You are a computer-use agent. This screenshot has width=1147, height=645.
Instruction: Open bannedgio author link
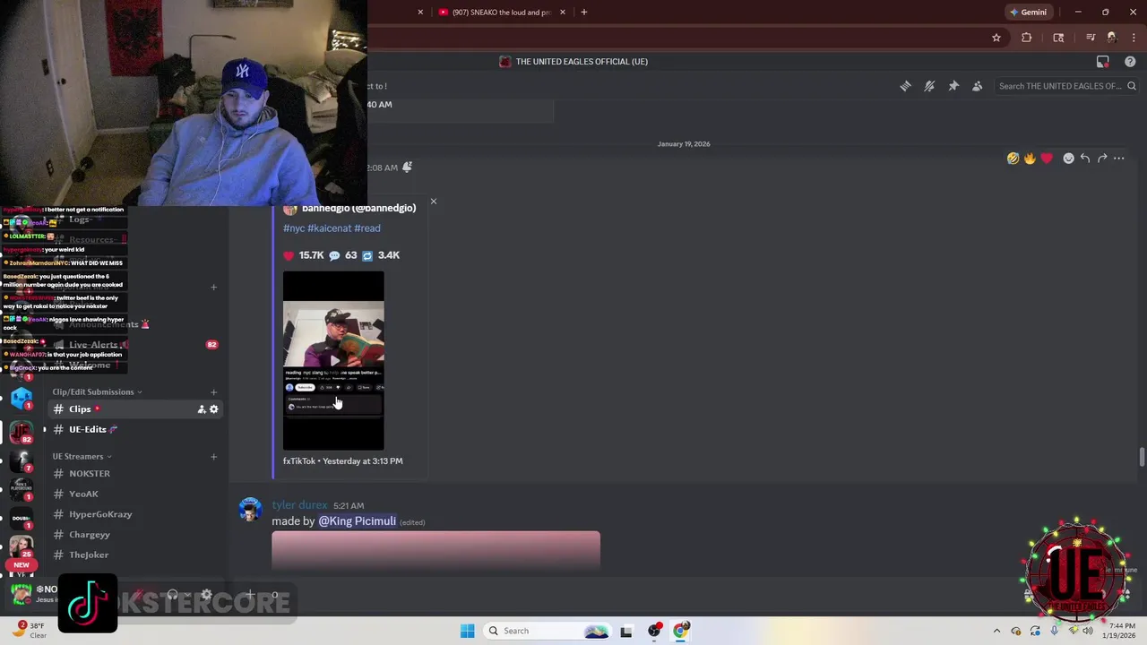pyautogui.click(x=358, y=208)
